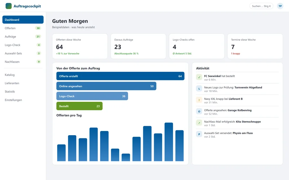The height and width of the screenshot is (180, 289).
Task: Open the Turnverein Hügelland activity entry
Action: pos(237,89)
